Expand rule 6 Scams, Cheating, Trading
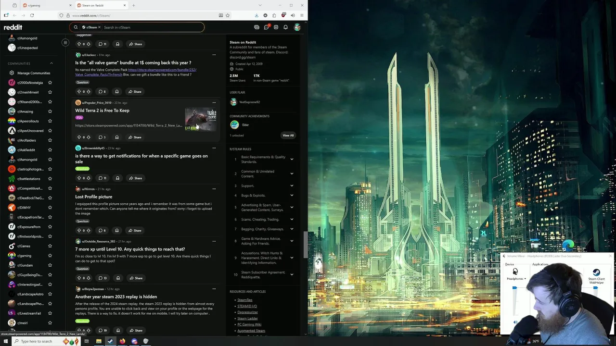Image resolution: width=616 pixels, height=346 pixels. pyautogui.click(x=292, y=219)
